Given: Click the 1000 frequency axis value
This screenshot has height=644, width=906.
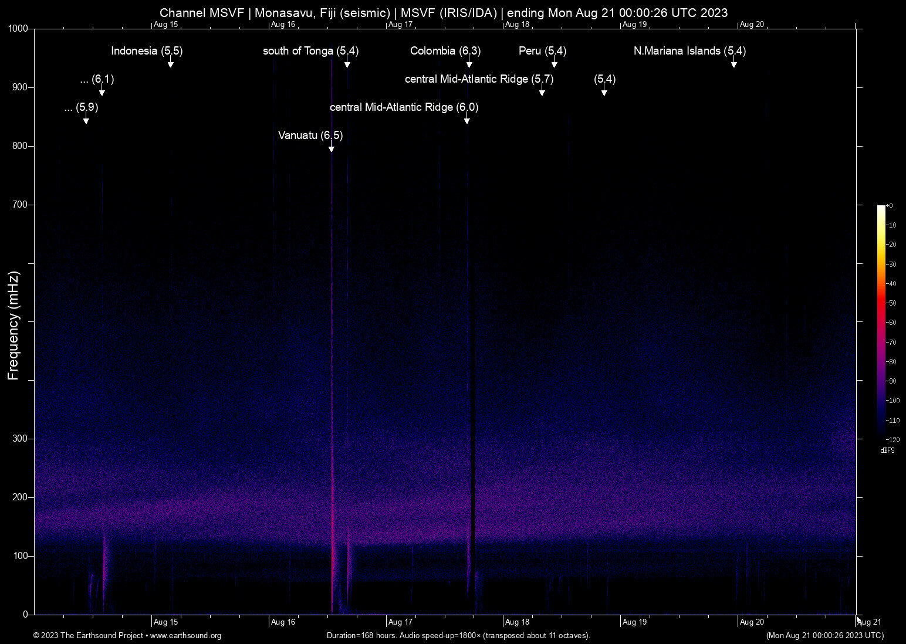Looking at the screenshot, I should click(18, 29).
